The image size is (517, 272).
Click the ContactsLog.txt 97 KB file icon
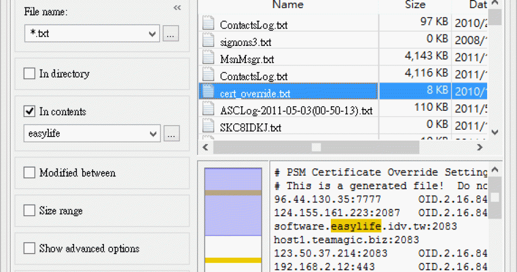point(208,23)
